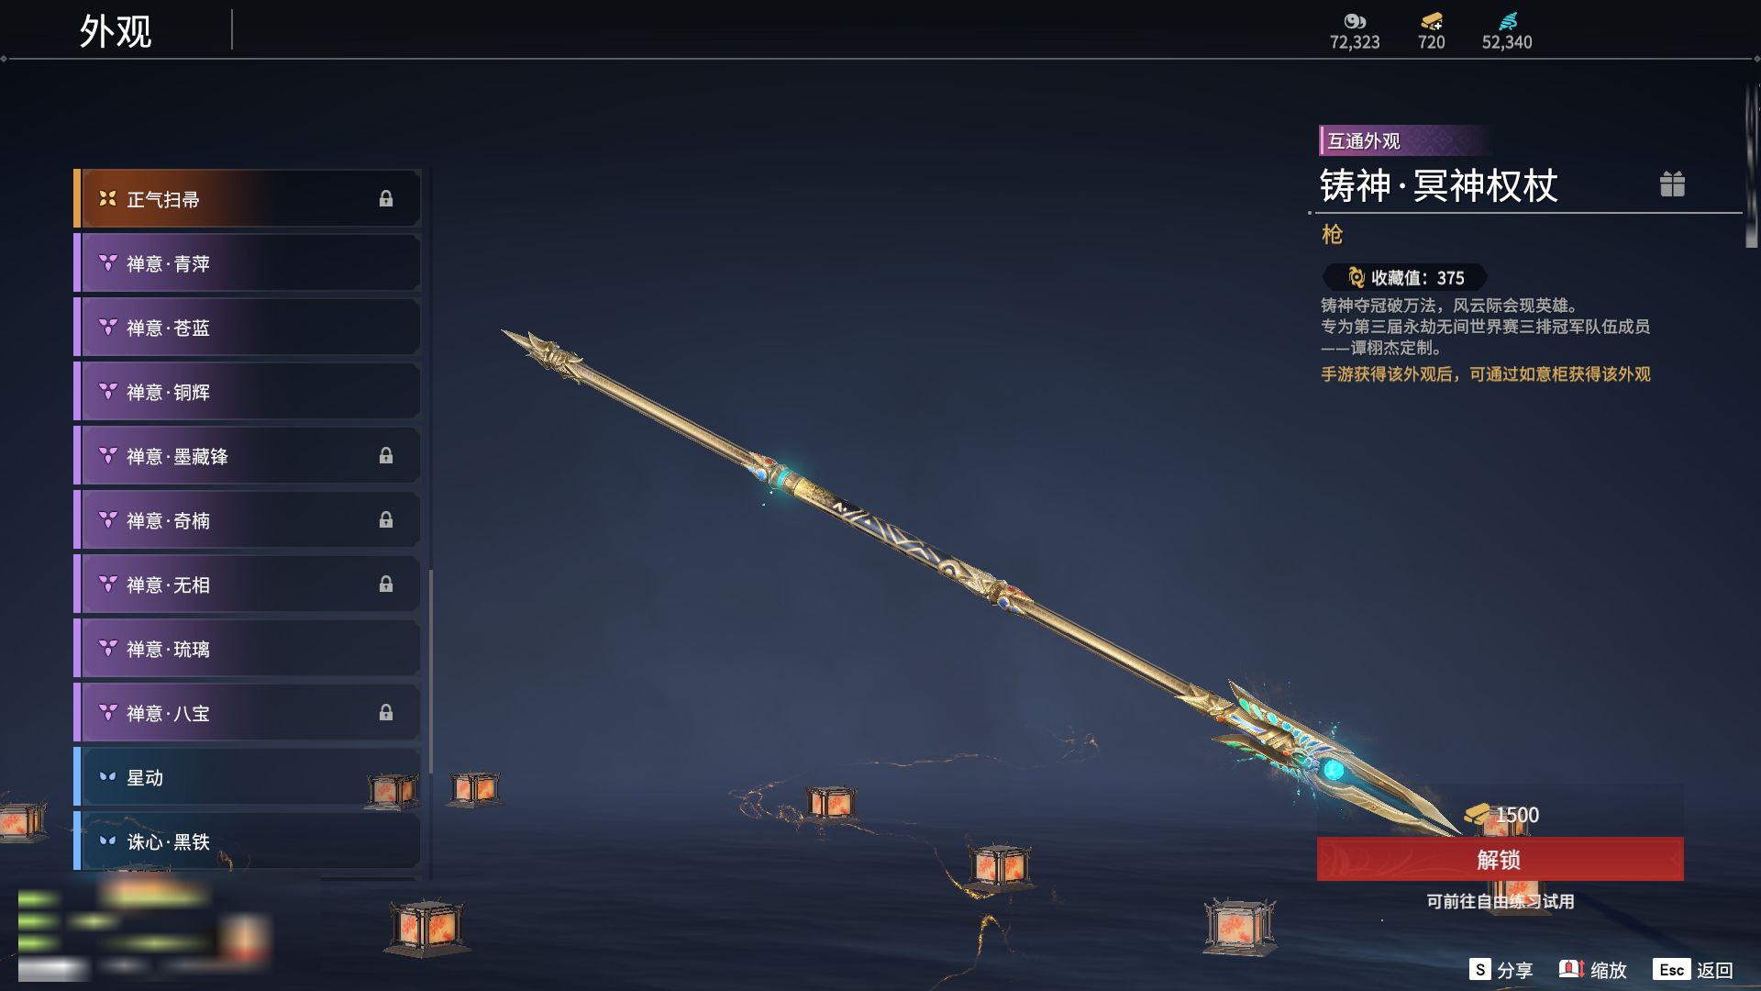Click the teal feather currency icon

click(1507, 21)
